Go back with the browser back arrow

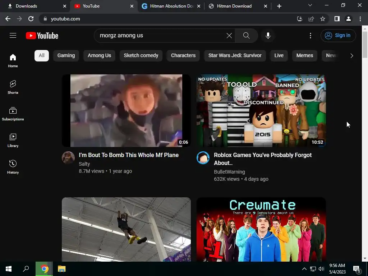(8, 19)
